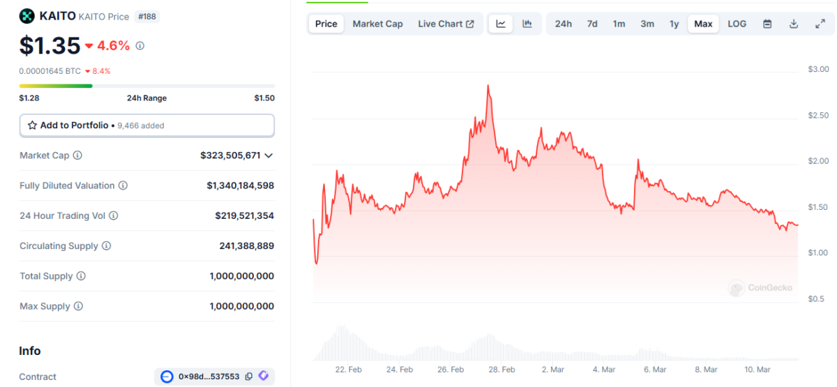Click the 6. Mar date axis label

[655, 370]
